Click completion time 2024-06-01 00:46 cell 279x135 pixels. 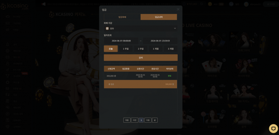click(x=155, y=76)
